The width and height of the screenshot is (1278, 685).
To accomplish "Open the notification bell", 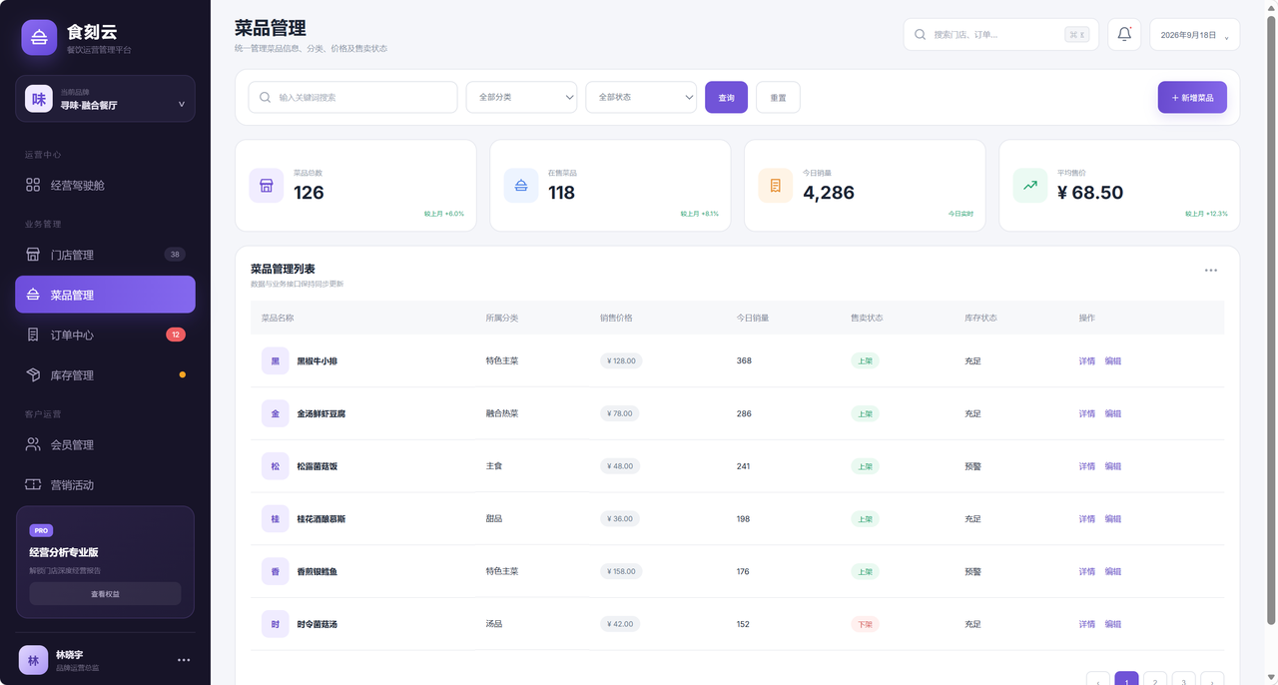I will point(1124,35).
